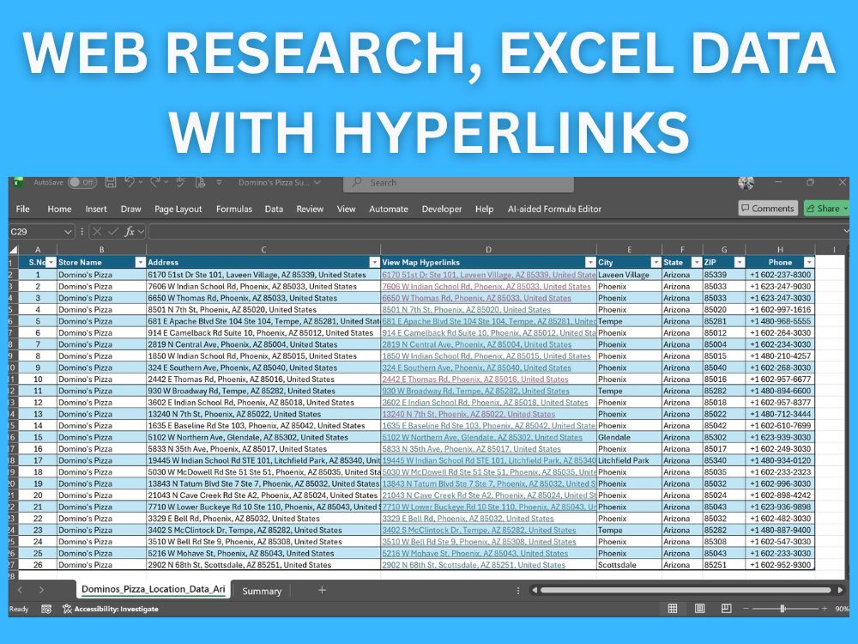Open the 13240 N 7th St map hyperlink
The image size is (858, 644).
click(468, 414)
